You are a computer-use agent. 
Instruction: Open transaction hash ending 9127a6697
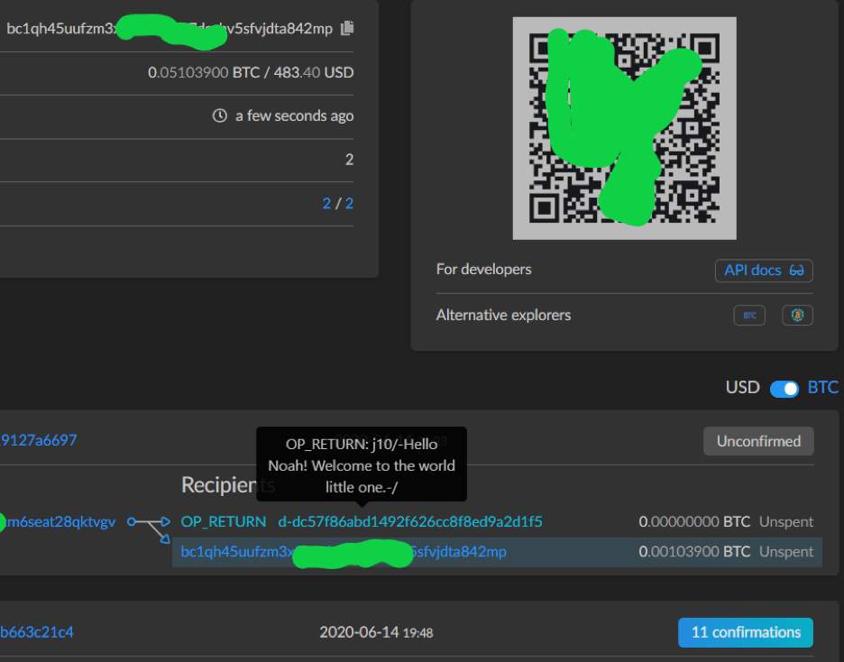38,440
